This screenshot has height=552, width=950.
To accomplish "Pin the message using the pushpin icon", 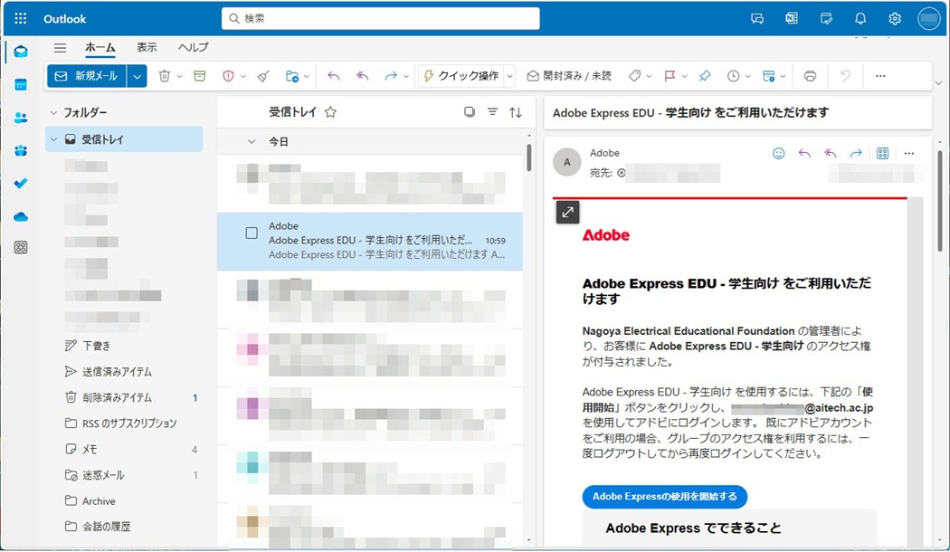I will click(x=705, y=76).
